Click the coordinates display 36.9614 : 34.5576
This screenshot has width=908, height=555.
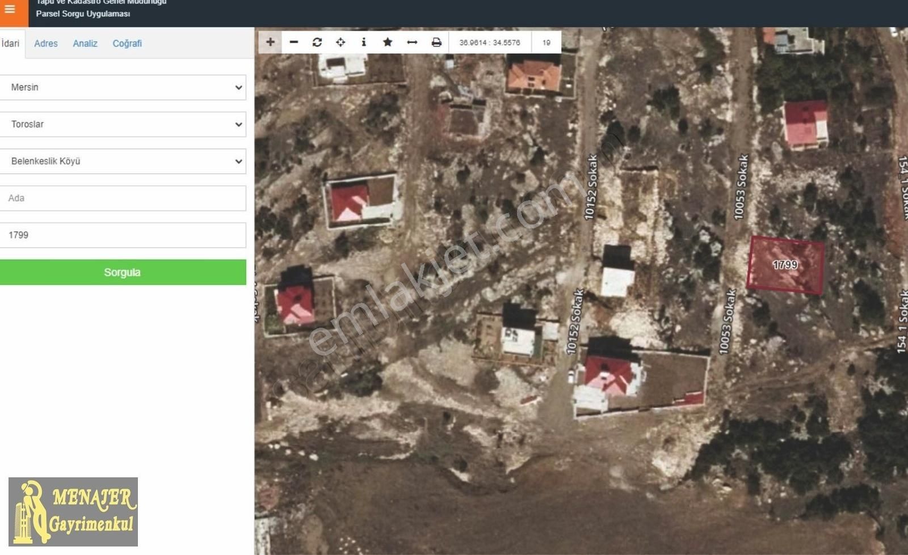click(490, 43)
